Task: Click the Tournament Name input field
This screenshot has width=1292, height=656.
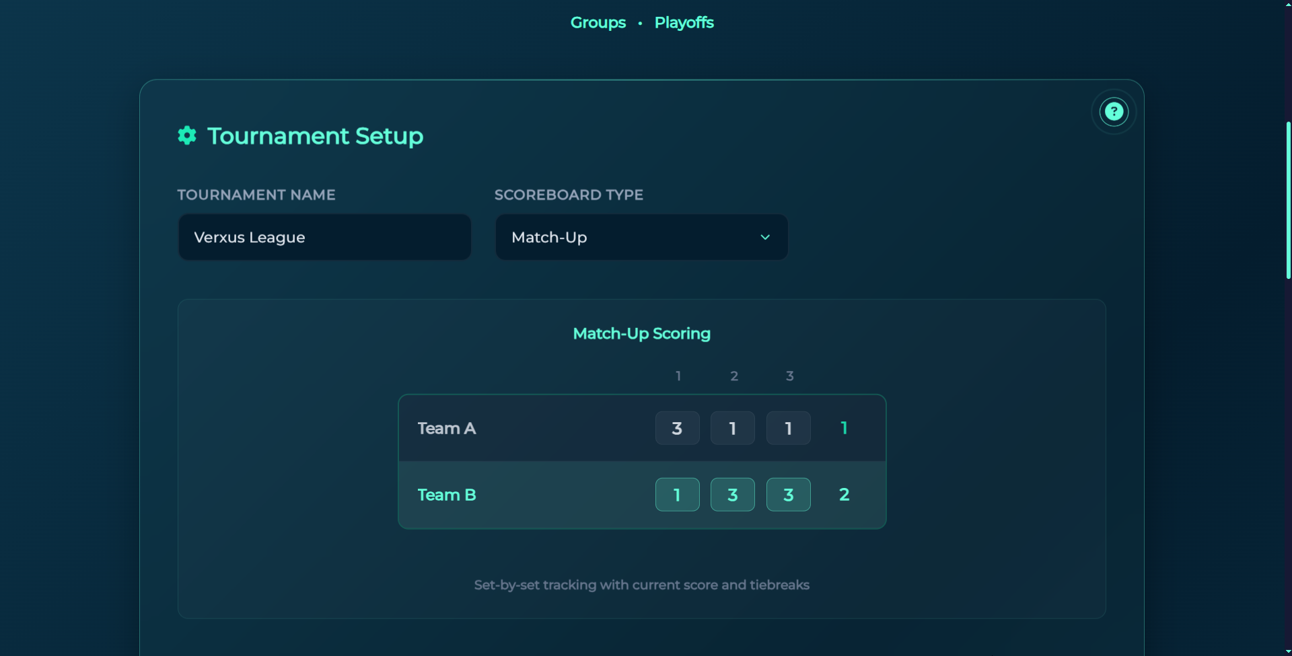Action: coord(324,237)
